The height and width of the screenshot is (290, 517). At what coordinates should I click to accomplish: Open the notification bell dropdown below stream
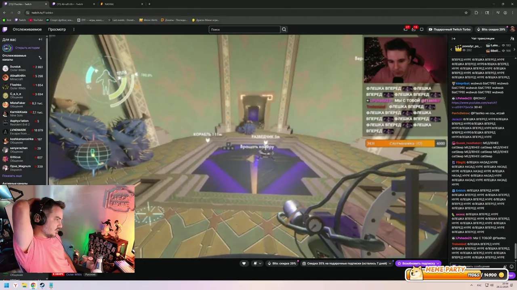(x=257, y=263)
